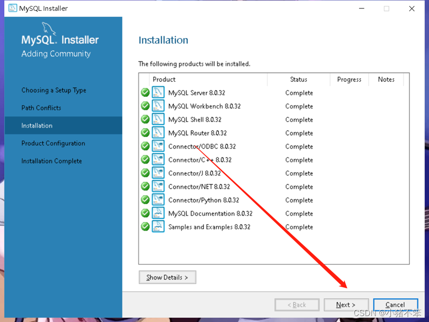Screen dimensions: 429x322
Task: Select the MySQL Workbench 8.0.32 row text
Action: 204,106
